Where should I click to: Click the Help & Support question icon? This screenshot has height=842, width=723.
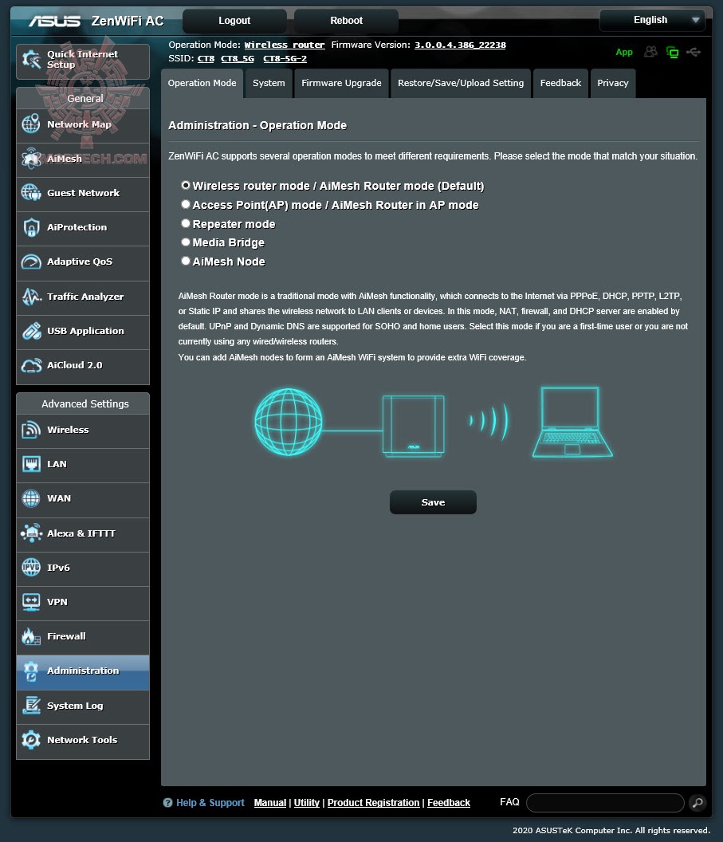168,803
